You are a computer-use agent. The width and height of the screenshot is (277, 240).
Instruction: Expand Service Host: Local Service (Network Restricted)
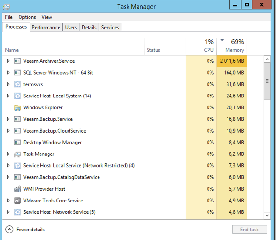click(8, 166)
